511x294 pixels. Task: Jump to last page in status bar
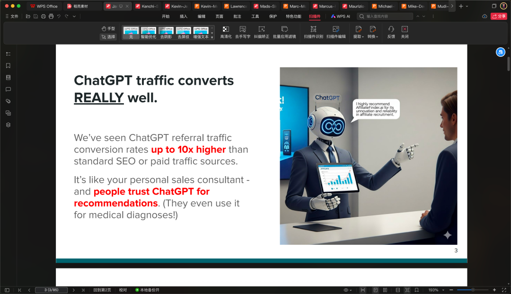[x=83, y=290]
